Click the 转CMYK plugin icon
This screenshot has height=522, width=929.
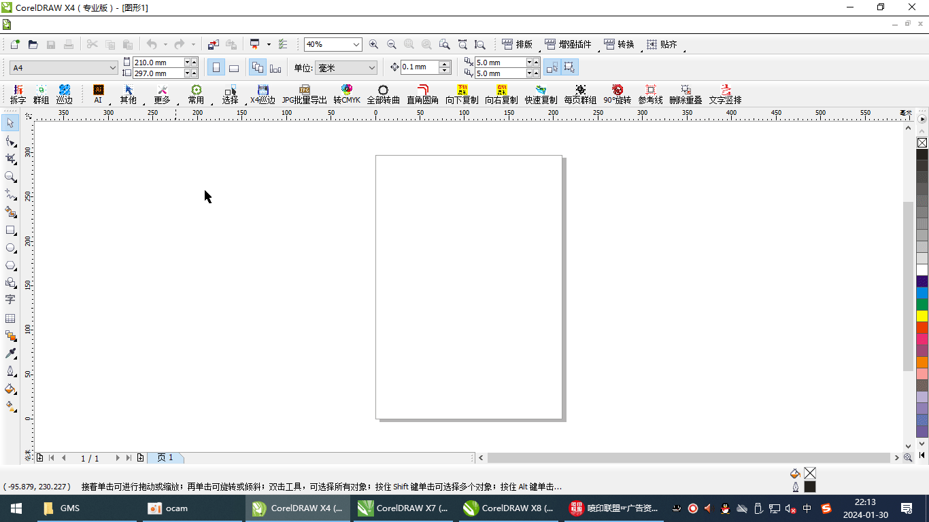[347, 94]
